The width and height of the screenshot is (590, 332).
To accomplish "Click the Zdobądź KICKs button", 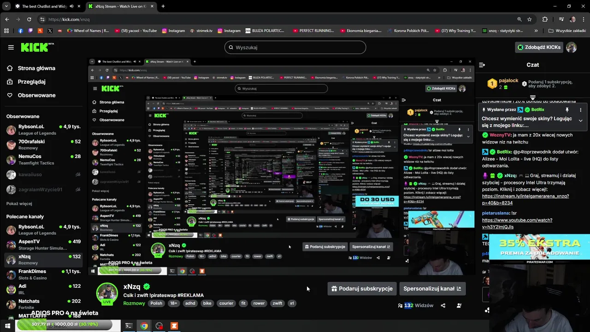I will coord(539,47).
